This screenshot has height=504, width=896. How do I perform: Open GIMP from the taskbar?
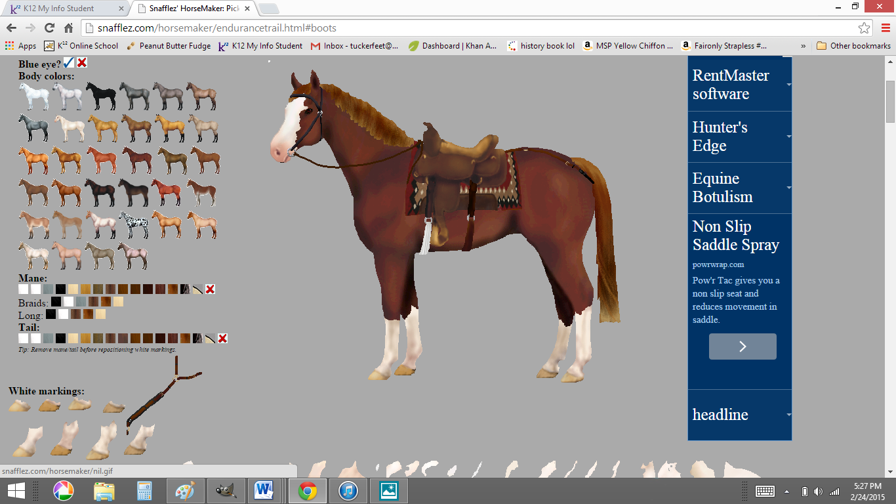tap(226, 490)
